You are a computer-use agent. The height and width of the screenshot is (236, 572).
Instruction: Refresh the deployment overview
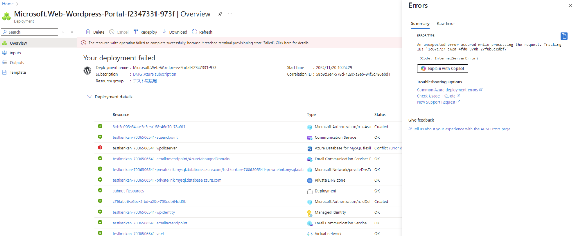pyautogui.click(x=202, y=32)
